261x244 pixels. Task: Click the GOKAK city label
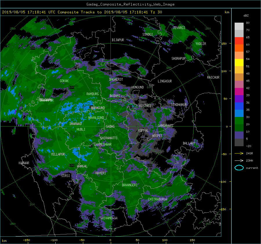[x=64, y=81]
